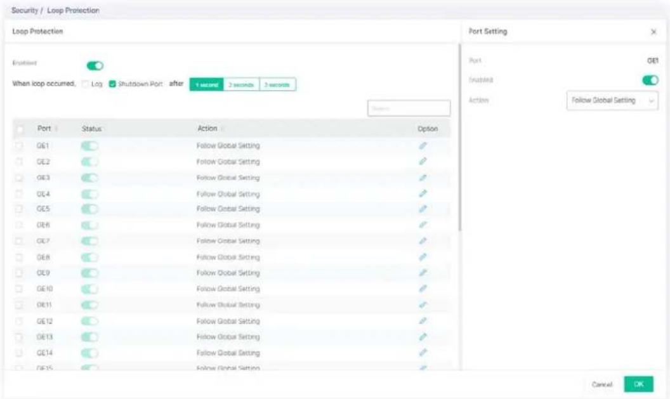The height and width of the screenshot is (399, 670).
Task: Open the Action Follow Global Setting dropdown
Action: pyautogui.click(x=612, y=100)
